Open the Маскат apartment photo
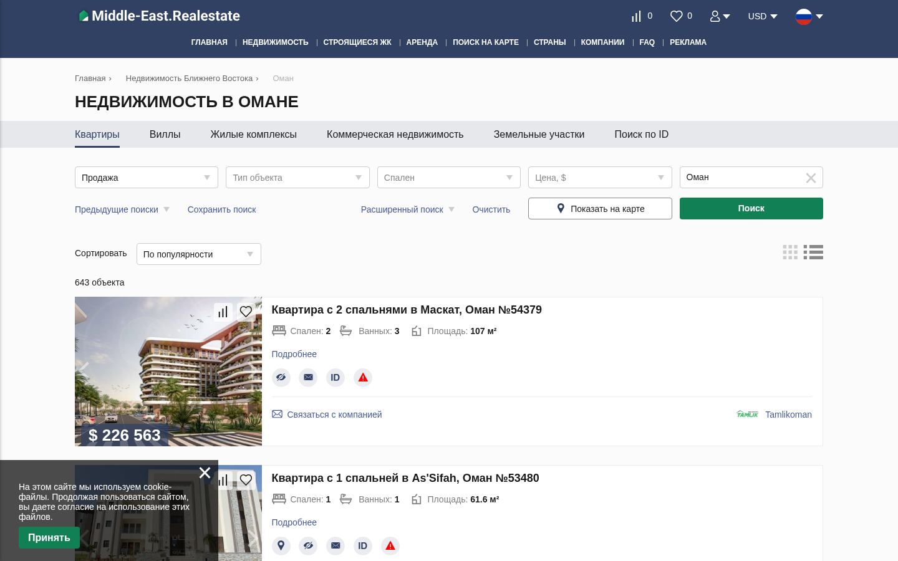The width and height of the screenshot is (898, 561). [168, 372]
